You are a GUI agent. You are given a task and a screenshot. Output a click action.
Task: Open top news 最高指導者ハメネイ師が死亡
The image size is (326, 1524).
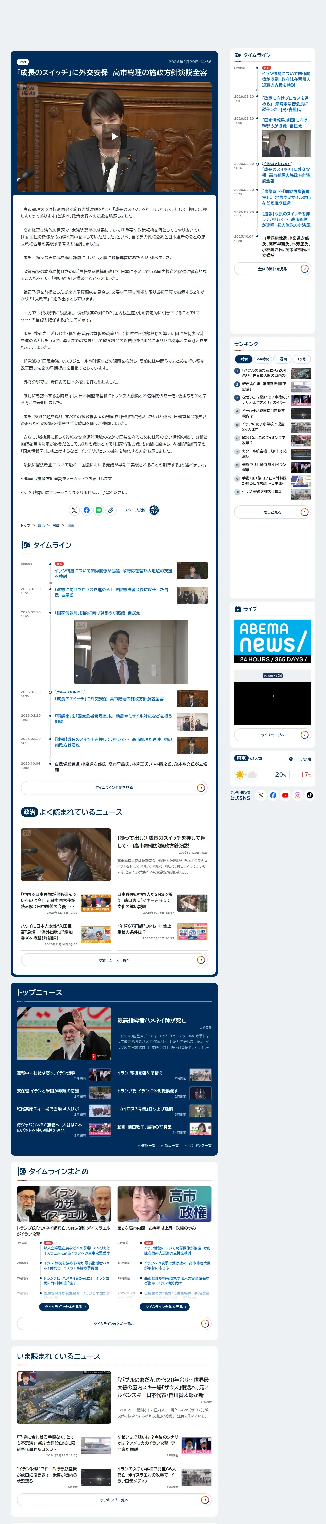[152, 1021]
